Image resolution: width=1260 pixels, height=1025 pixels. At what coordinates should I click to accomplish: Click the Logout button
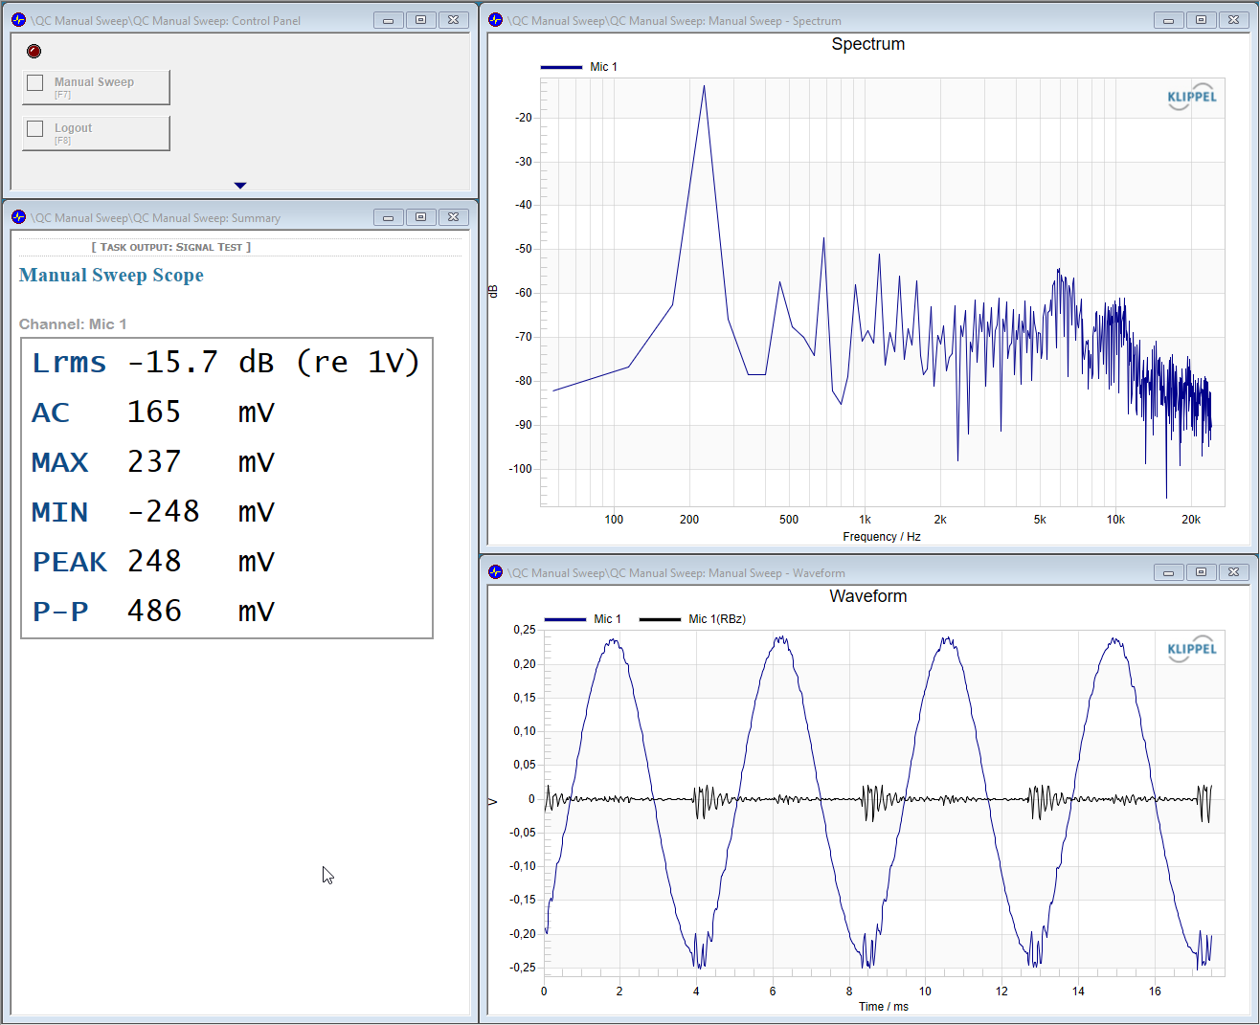click(x=96, y=133)
